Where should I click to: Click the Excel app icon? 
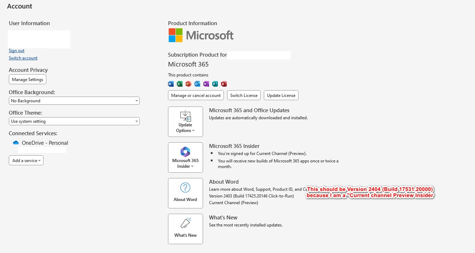tap(180, 84)
